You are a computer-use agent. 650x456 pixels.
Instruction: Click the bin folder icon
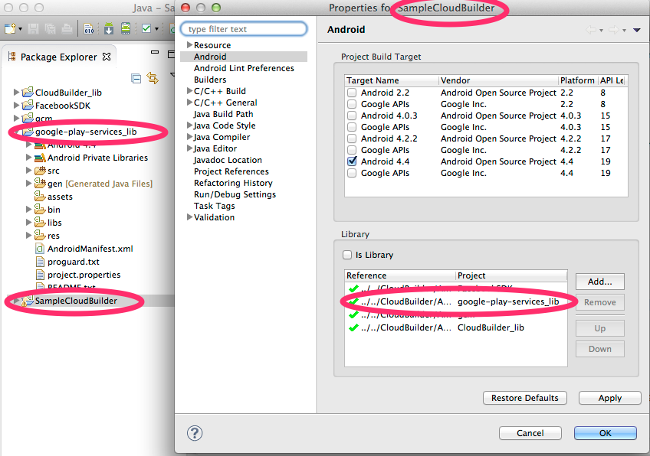point(40,209)
